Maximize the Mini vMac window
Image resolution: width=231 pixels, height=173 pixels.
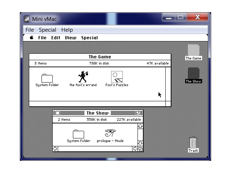click(180, 17)
